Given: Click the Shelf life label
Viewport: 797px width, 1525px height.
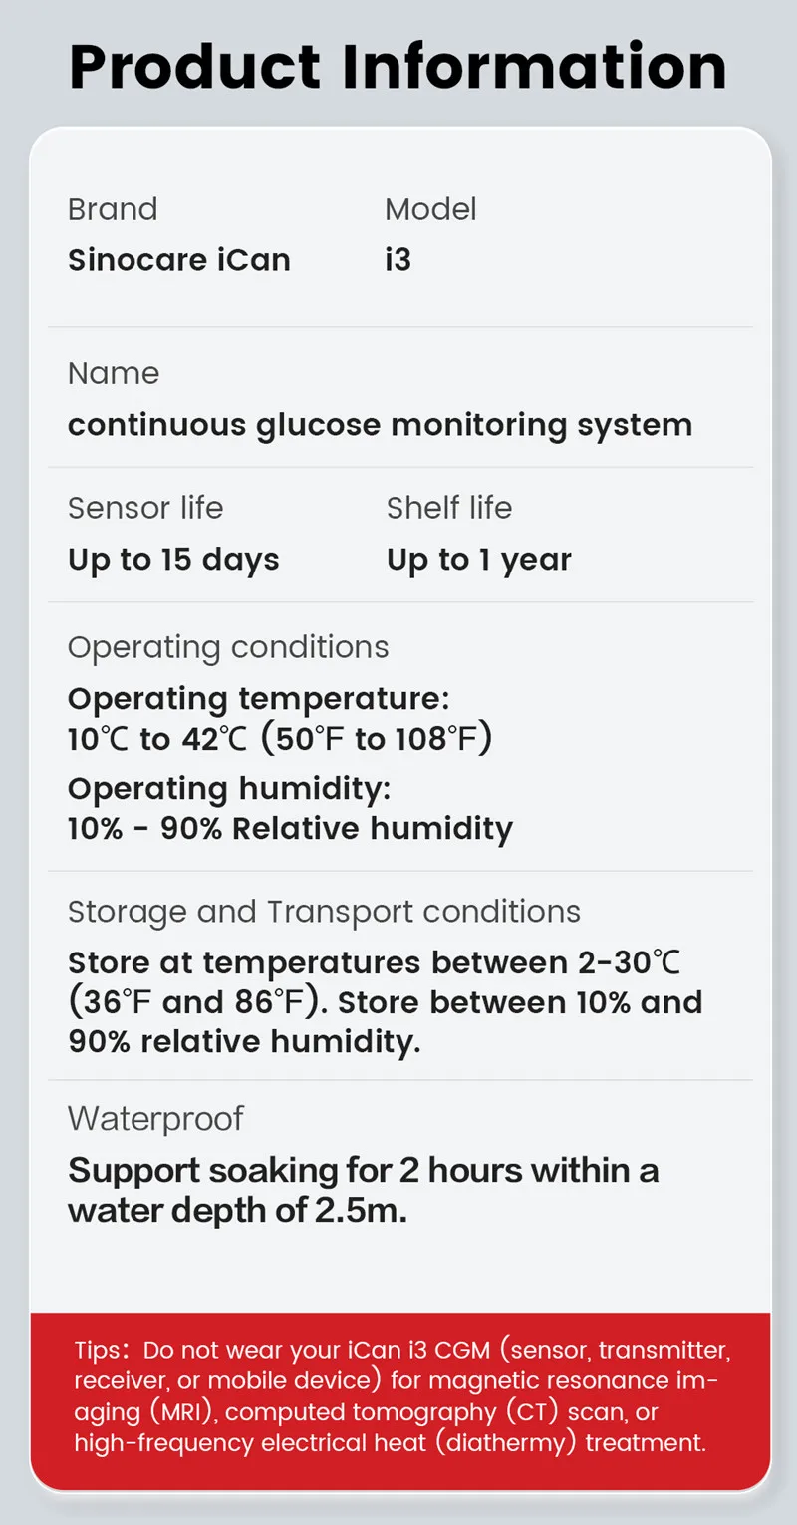Looking at the screenshot, I should (x=449, y=508).
